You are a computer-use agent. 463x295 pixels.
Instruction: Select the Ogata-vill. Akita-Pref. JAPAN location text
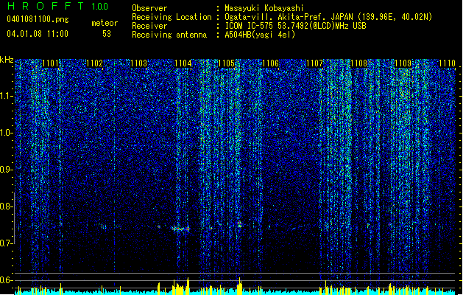pos(328,17)
